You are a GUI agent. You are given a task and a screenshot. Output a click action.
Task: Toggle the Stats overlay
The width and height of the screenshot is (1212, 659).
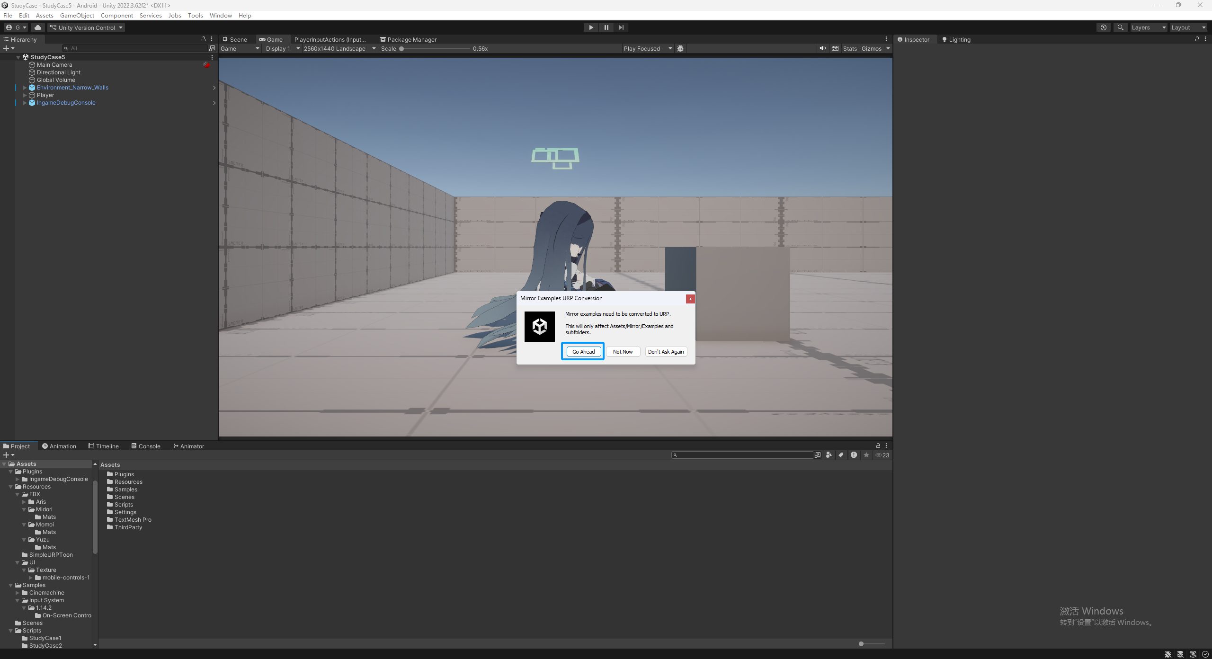849,48
